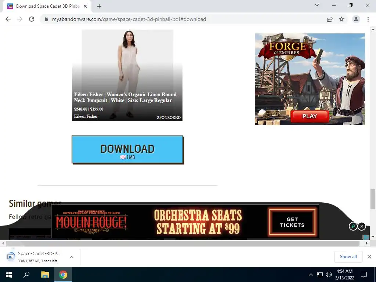
Task: Open the volume tray icon
Action: (329, 275)
